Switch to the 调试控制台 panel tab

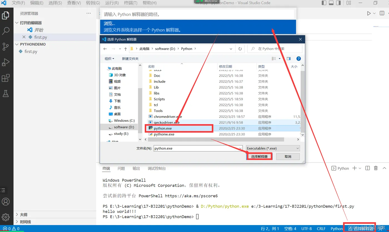click(157, 168)
